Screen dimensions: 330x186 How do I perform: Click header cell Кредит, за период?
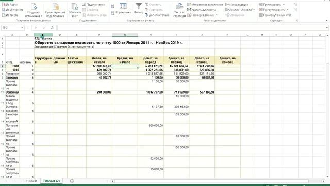click(x=176, y=60)
